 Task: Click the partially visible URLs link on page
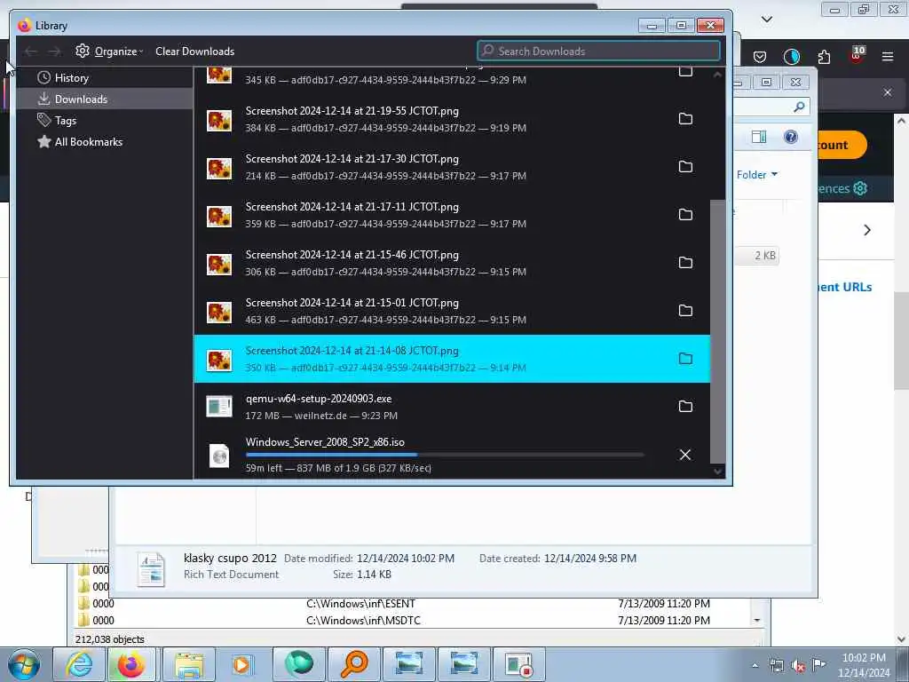coord(845,287)
